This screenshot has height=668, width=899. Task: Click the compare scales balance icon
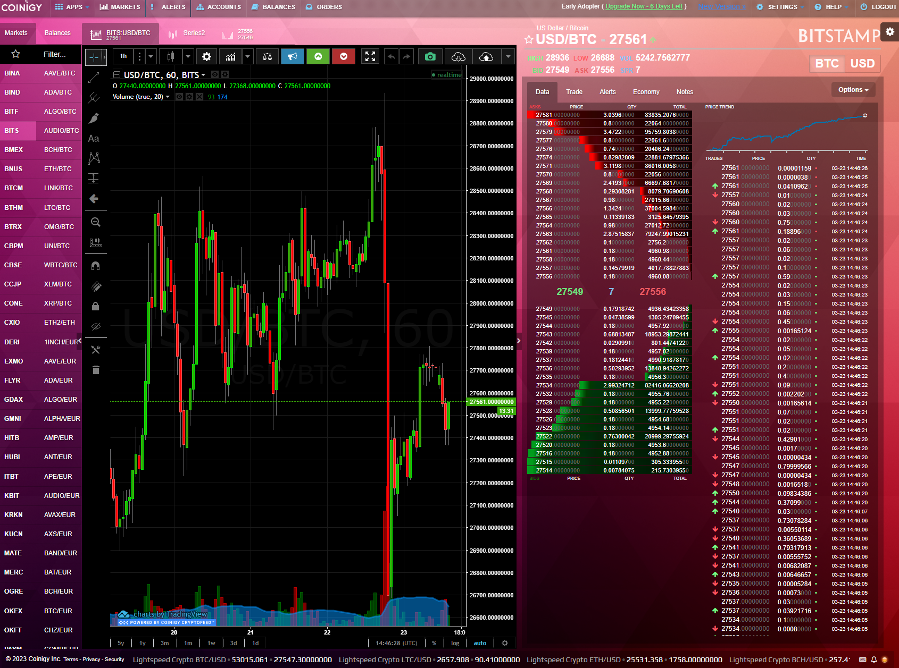[268, 56]
